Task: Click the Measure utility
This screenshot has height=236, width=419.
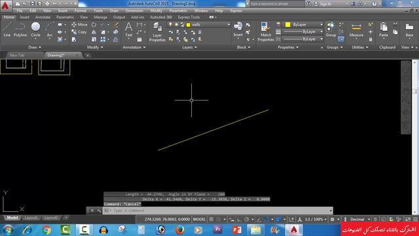Action: (356, 30)
